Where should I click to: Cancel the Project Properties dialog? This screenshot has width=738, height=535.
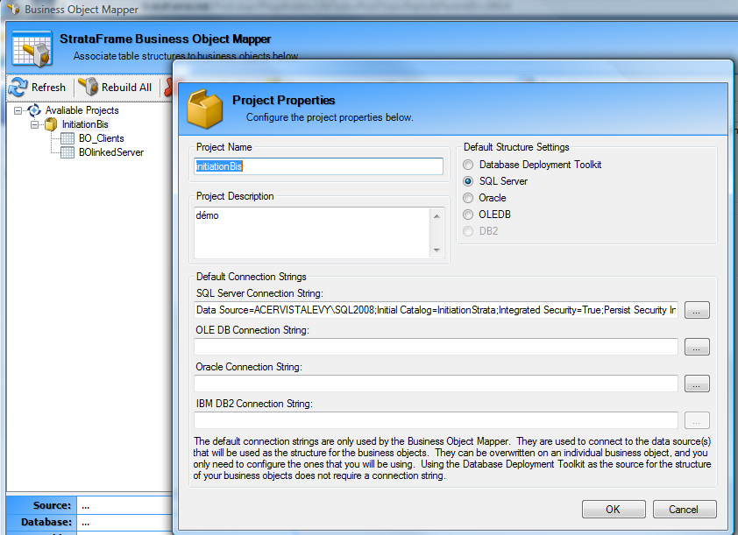pyautogui.click(x=684, y=510)
